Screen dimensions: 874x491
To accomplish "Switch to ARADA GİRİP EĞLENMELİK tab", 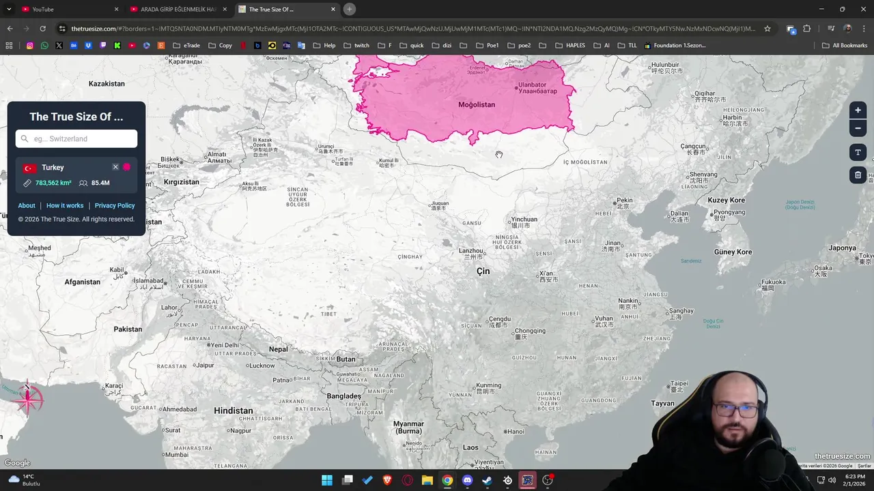I will point(179,9).
